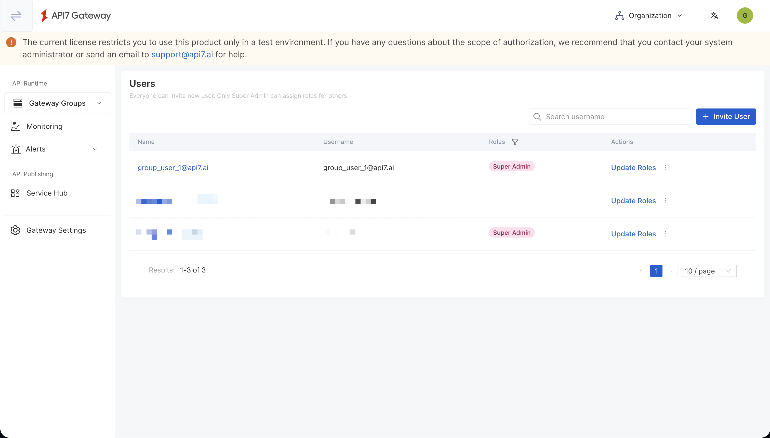Select the Service Hub icon
Image resolution: width=770 pixels, height=438 pixels.
coord(16,193)
